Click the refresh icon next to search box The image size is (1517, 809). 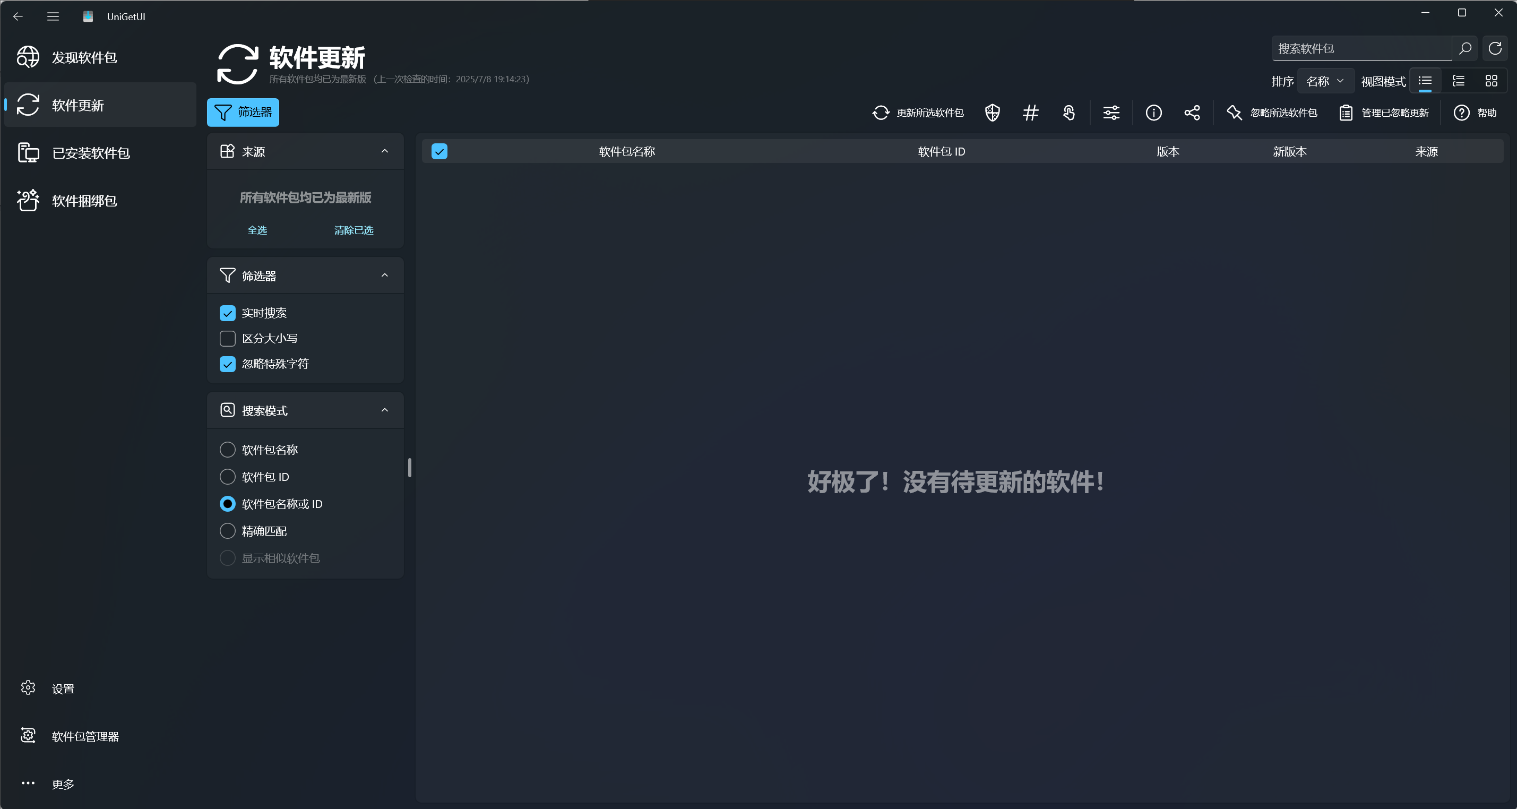point(1495,48)
